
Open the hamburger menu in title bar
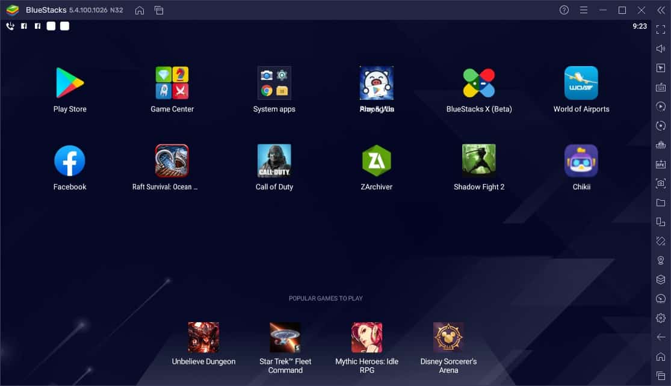point(584,10)
